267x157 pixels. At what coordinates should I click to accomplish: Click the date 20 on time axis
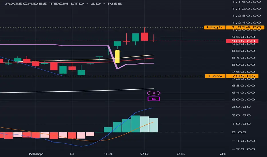(144, 154)
